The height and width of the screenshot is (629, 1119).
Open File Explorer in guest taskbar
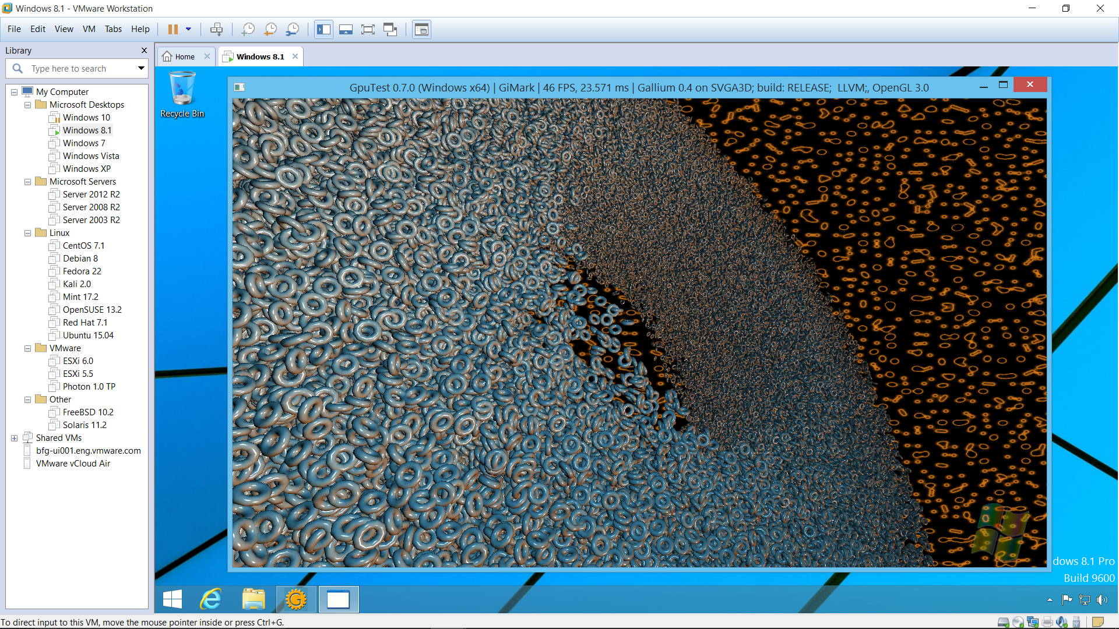[x=254, y=599]
